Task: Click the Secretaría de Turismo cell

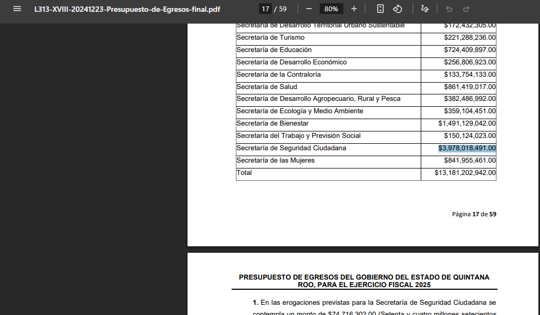Action: point(270,38)
